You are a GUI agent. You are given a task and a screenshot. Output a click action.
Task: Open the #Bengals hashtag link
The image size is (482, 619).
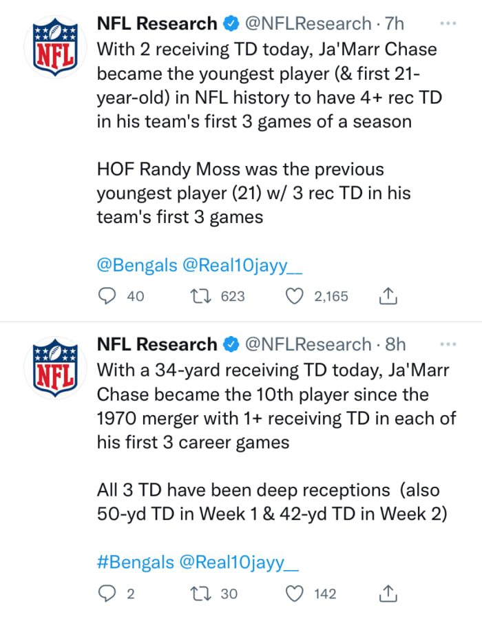(136, 562)
